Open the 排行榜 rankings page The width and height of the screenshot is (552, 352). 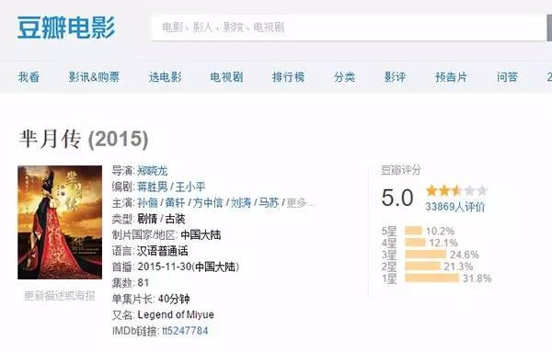click(x=288, y=77)
